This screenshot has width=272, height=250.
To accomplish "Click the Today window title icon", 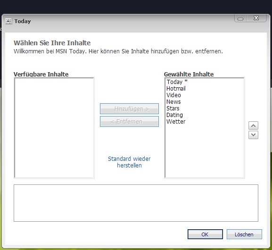I will (x=8, y=21).
